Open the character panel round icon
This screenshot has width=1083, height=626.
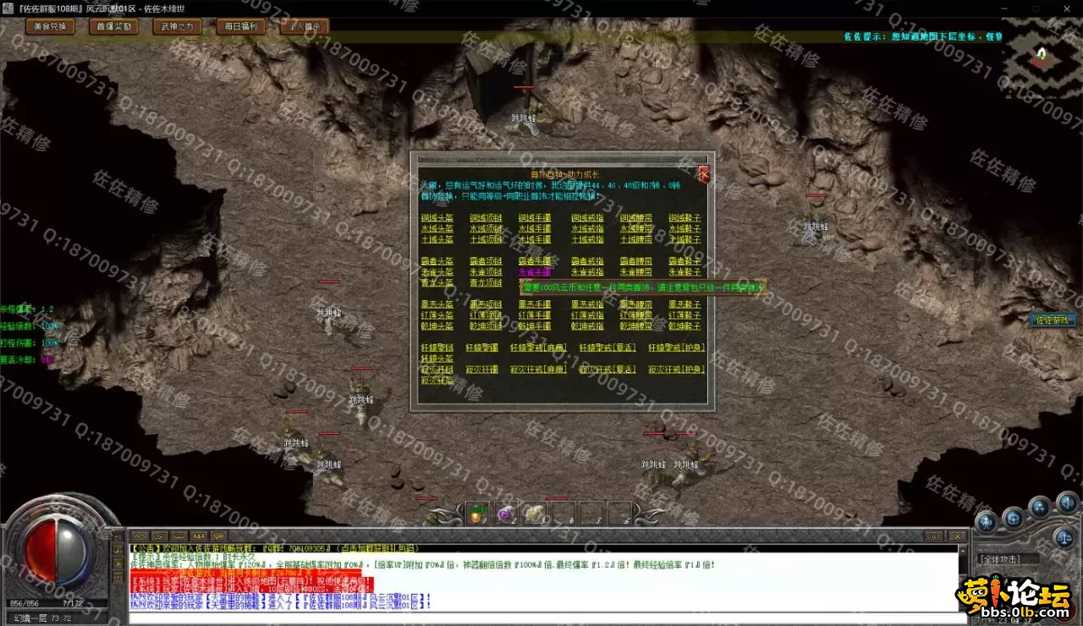click(986, 522)
